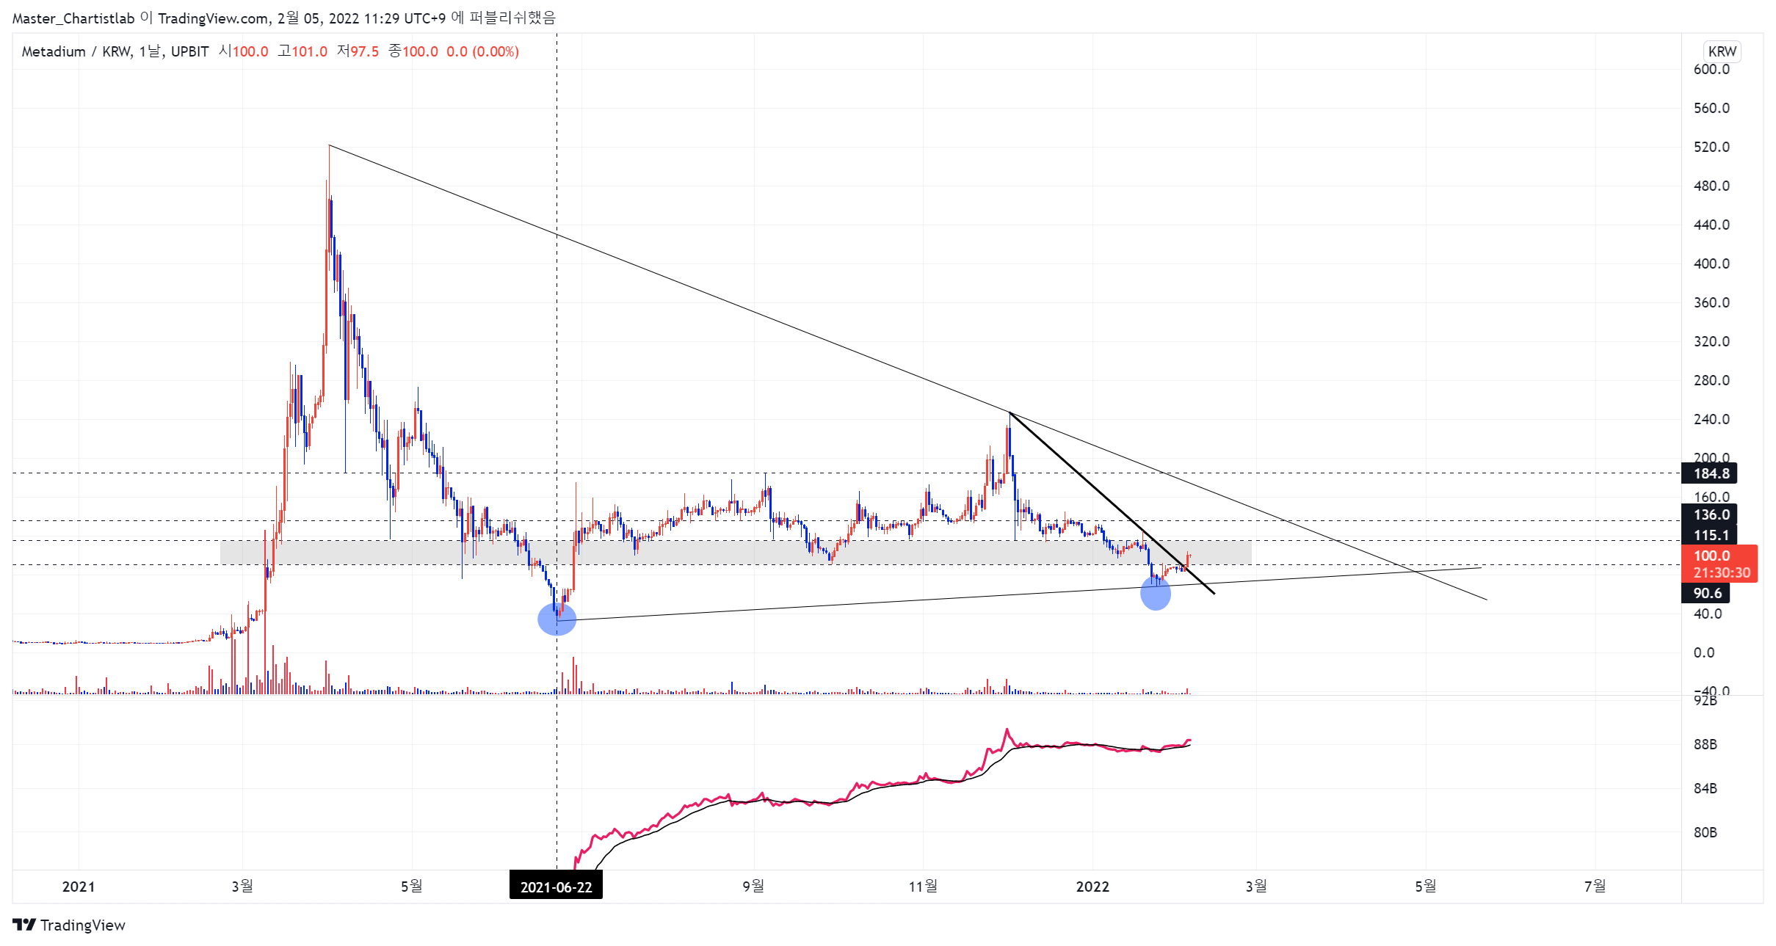This screenshot has width=1776, height=946.
Task: Click the 90.6 price level label
Action: [x=1707, y=593]
